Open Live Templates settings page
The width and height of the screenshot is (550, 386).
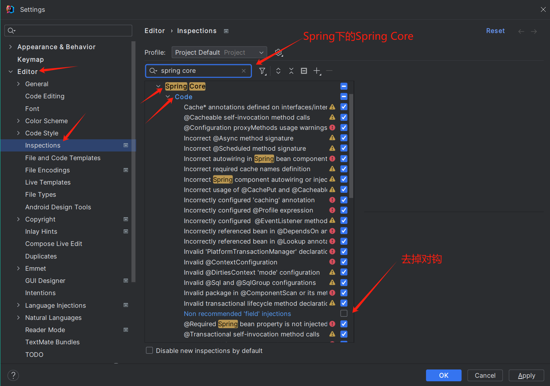48,182
